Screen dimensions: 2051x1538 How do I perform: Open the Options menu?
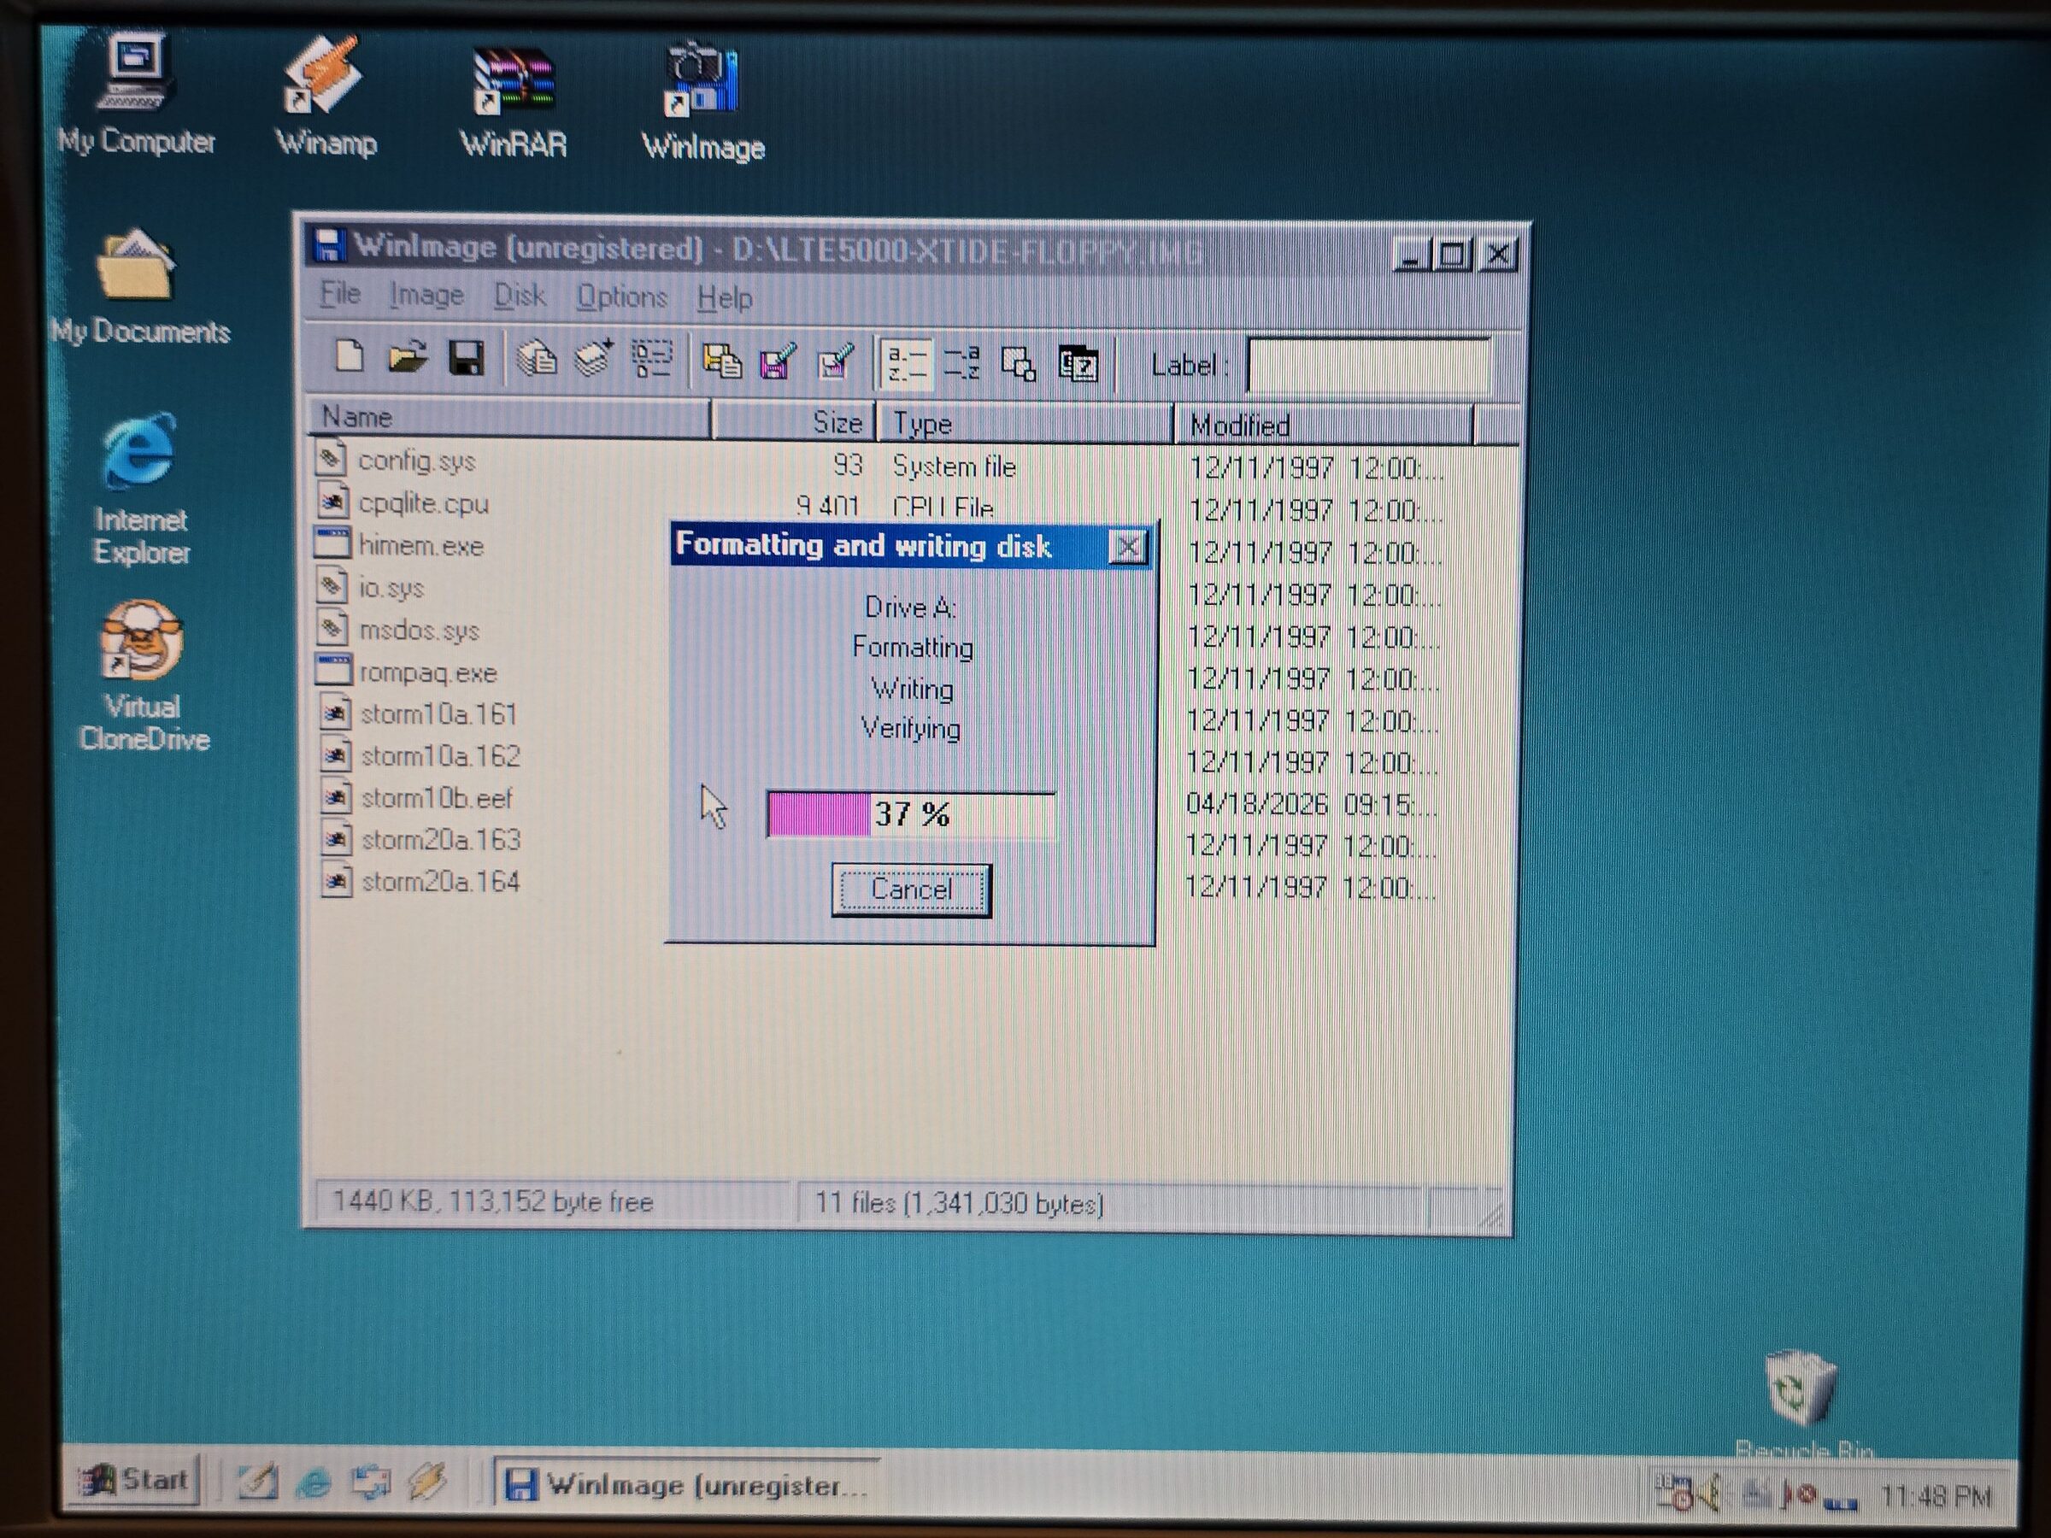(621, 297)
